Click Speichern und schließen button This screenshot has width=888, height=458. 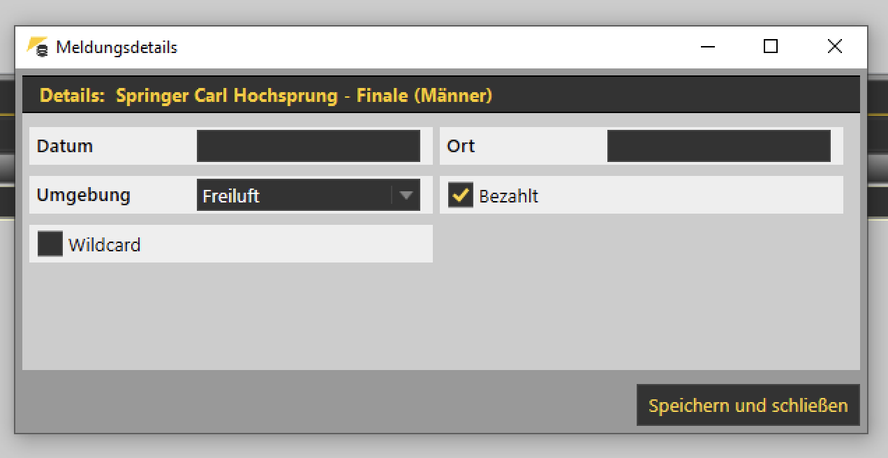748,405
